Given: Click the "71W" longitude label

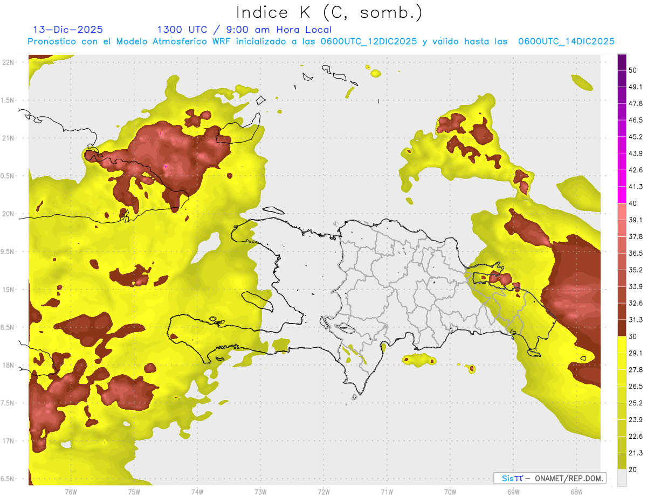Looking at the screenshot, I should pos(387,491).
